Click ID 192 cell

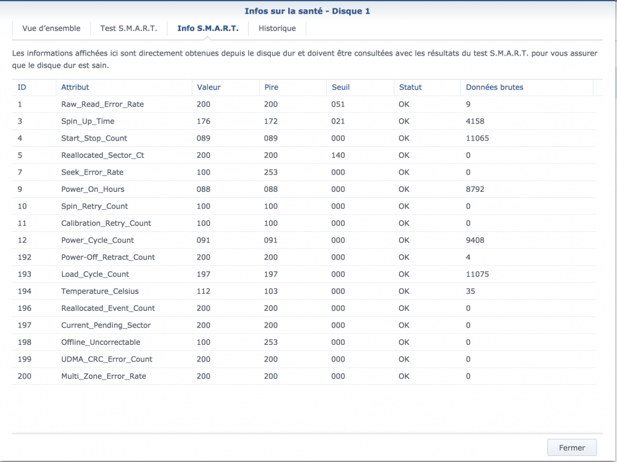(25, 257)
